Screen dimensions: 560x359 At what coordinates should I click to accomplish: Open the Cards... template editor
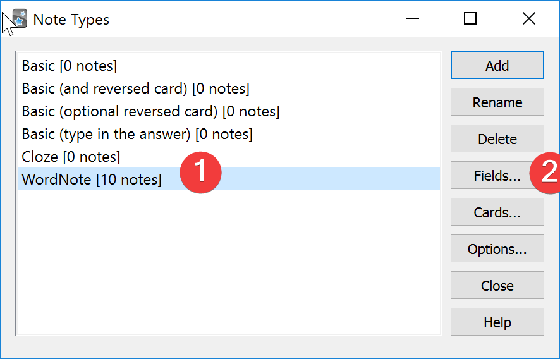click(497, 212)
